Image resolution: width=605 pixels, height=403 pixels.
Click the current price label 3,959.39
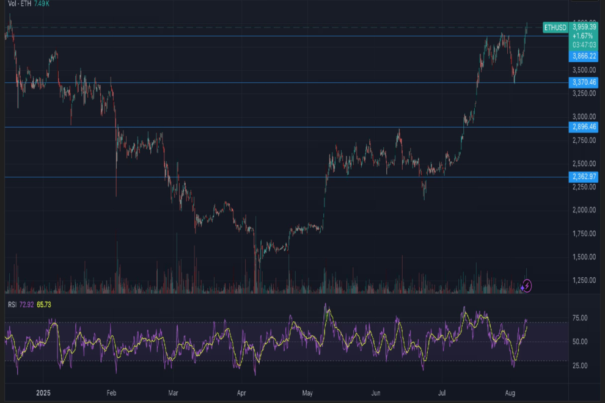584,27
